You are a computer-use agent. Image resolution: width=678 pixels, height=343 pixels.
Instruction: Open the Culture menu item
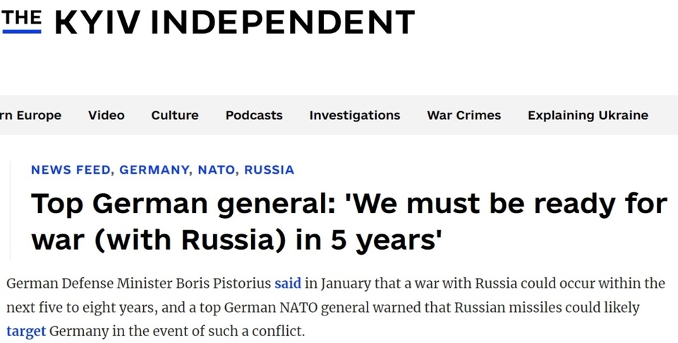175,115
